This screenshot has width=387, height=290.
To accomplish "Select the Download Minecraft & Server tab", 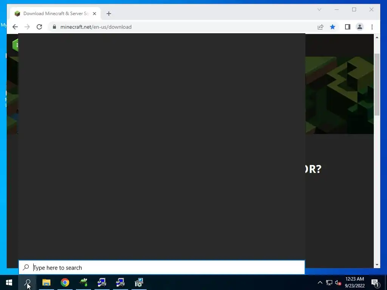I will [x=55, y=14].
